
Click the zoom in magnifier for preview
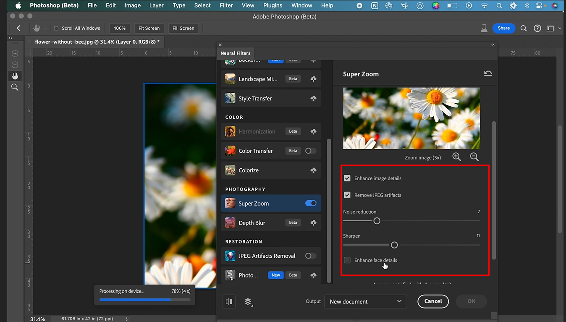tap(456, 157)
